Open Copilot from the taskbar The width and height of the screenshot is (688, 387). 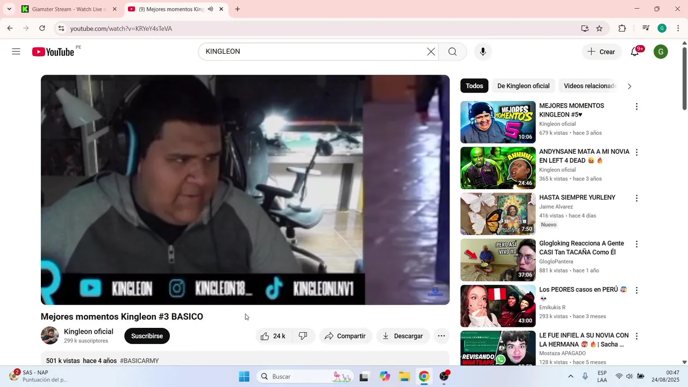click(x=384, y=376)
